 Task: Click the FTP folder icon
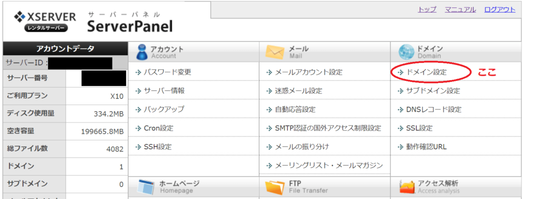point(275,187)
